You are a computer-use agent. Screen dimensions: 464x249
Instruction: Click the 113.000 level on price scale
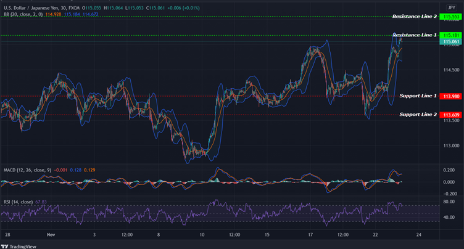click(x=451, y=146)
